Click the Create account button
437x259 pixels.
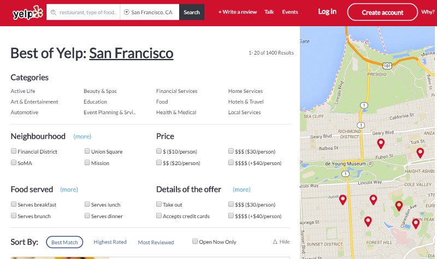coord(382,12)
